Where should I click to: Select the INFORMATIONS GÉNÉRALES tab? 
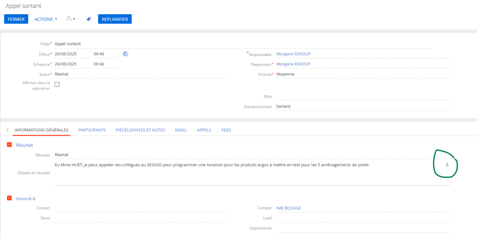pos(41,130)
